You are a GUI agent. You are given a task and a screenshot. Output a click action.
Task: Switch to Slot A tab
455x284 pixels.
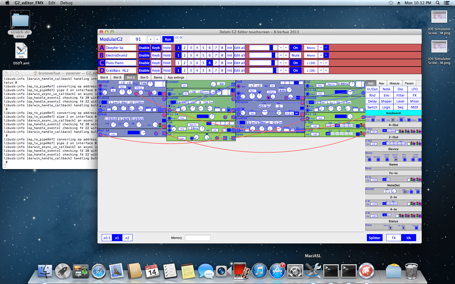[x=104, y=77]
